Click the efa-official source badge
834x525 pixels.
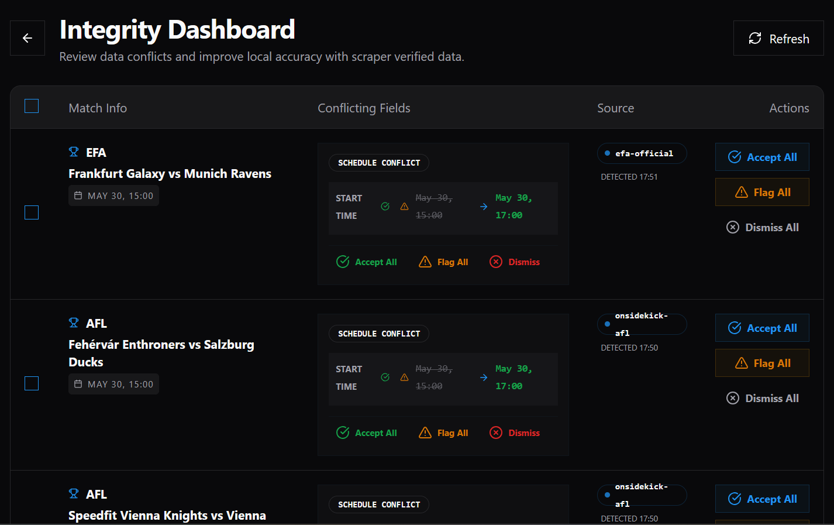[642, 153]
